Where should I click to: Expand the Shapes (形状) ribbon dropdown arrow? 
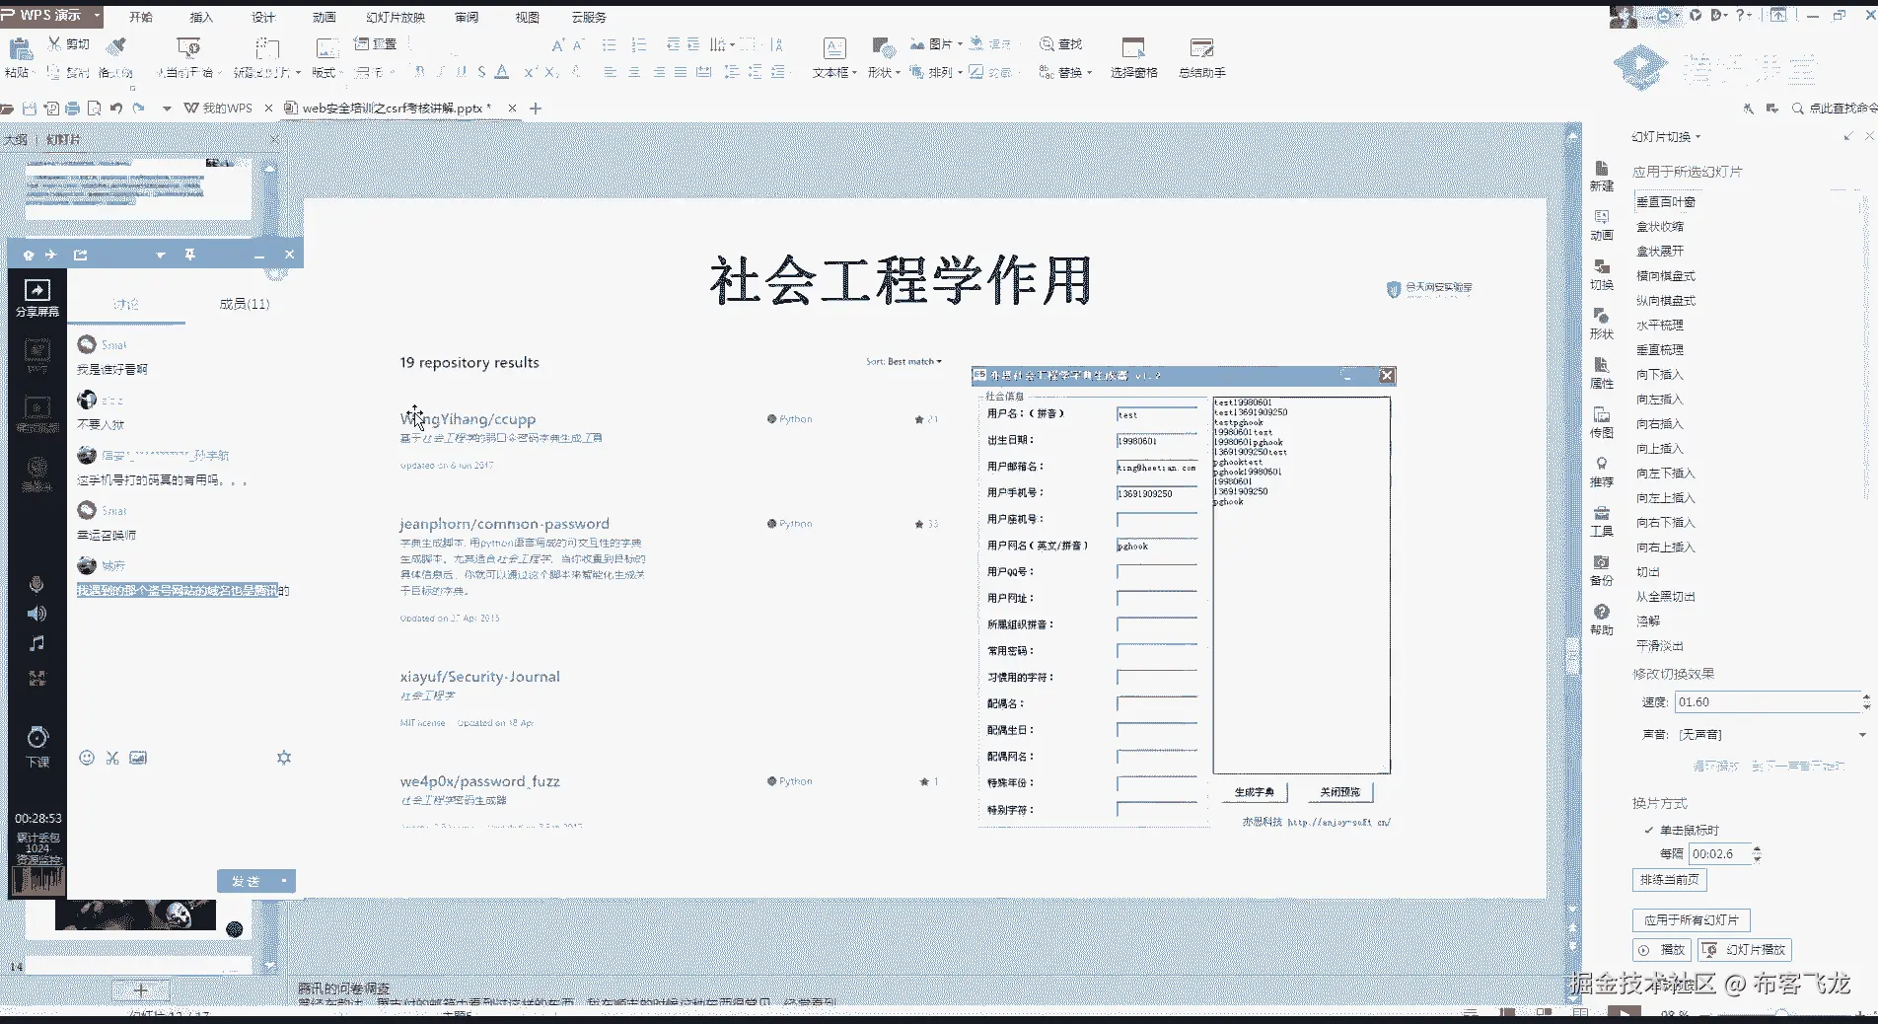pyautogui.click(x=898, y=73)
